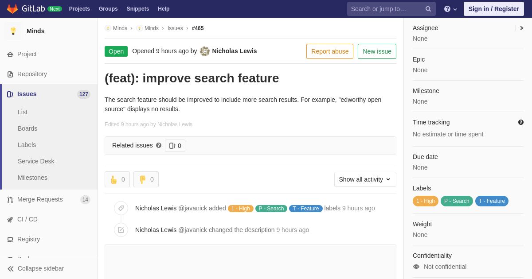Click the Report abuse button
Viewport: 532px width, 279px height.
330,51
